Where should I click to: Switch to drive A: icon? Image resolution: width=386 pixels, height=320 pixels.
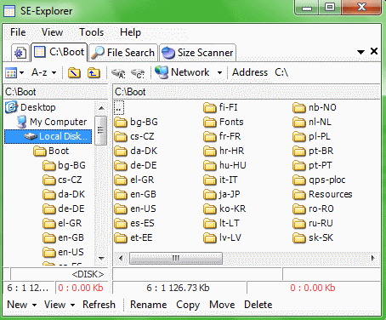pos(118,73)
